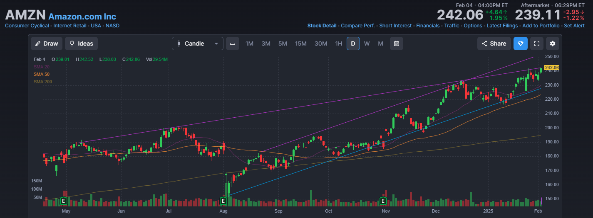Screen dimensions: 593x218
Task: Click the Set Alert link
Action: 574,26
